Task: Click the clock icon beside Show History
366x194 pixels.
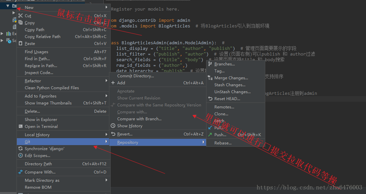Action: [x=113, y=126]
